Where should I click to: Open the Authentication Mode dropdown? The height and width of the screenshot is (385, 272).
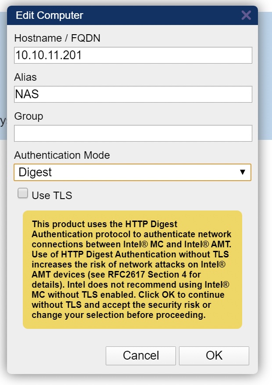[132, 172]
